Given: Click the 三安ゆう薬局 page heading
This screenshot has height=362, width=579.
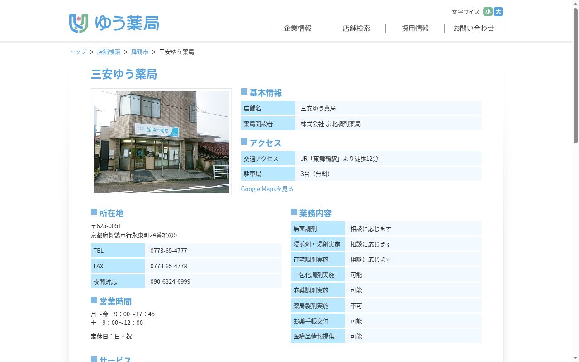Looking at the screenshot, I should (x=124, y=74).
